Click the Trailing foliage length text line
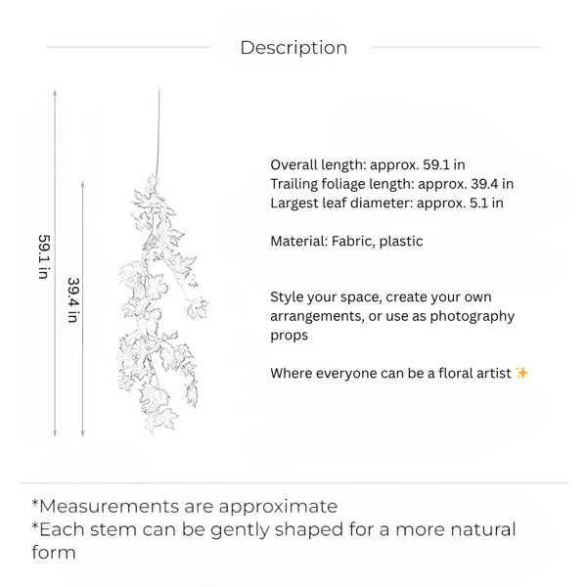The width and height of the screenshot is (587, 587). pyautogui.click(x=392, y=184)
